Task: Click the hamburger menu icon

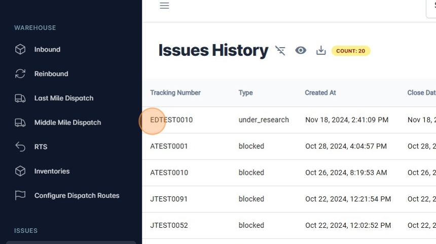Action: 164,6
